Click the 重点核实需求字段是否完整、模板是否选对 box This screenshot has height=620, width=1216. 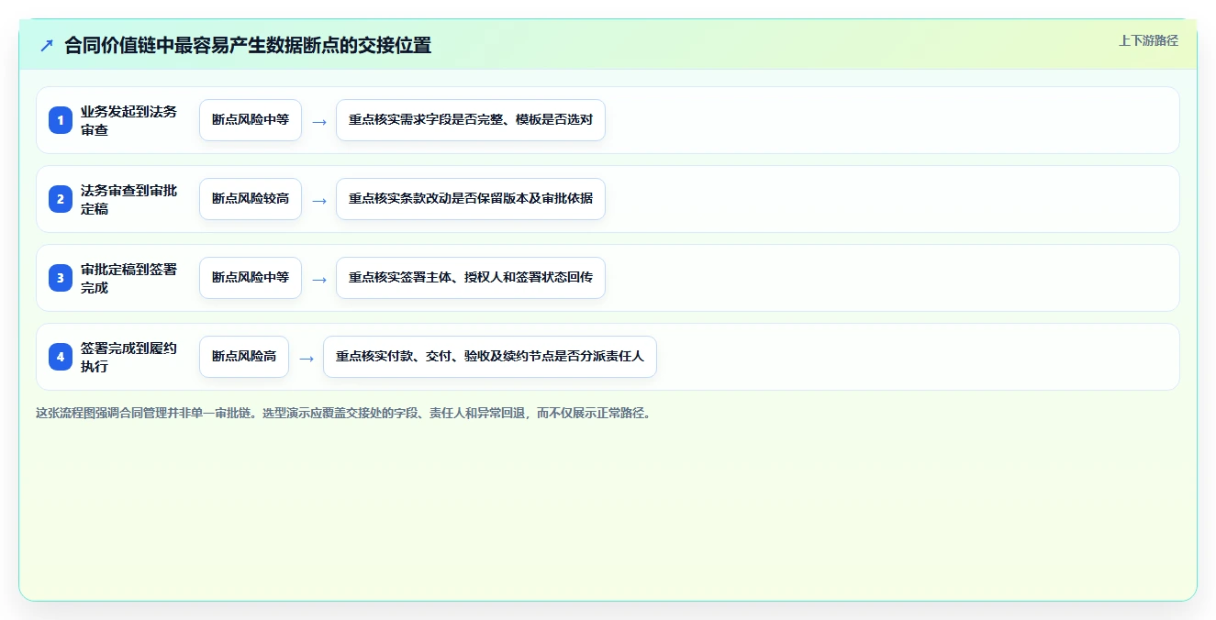coord(471,120)
